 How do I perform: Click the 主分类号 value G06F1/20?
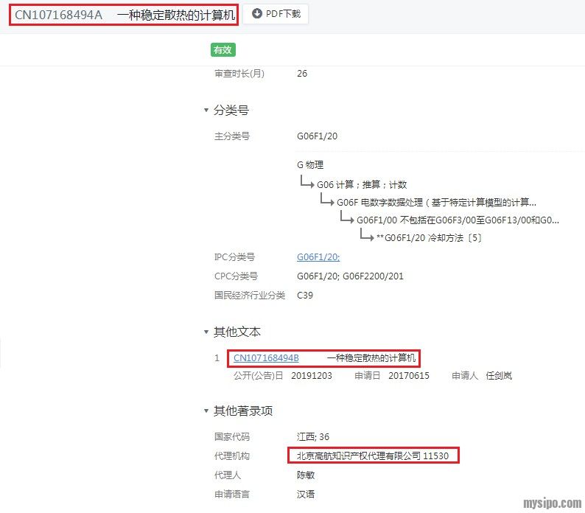pos(317,136)
